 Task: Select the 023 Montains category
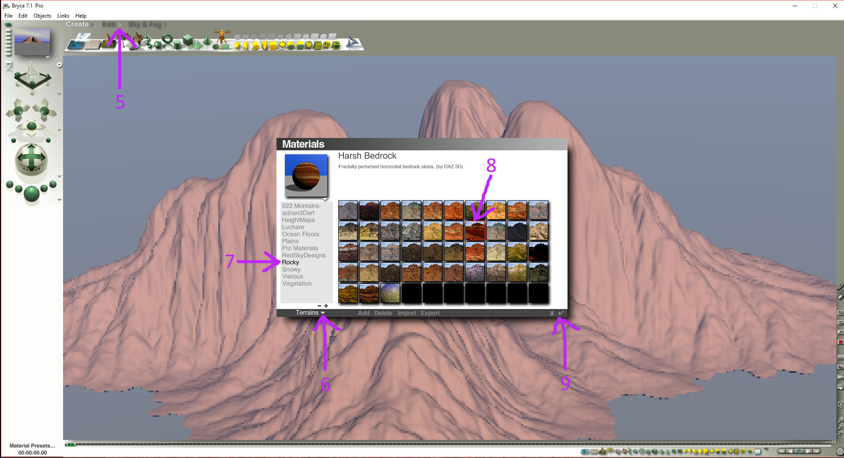[x=301, y=206]
